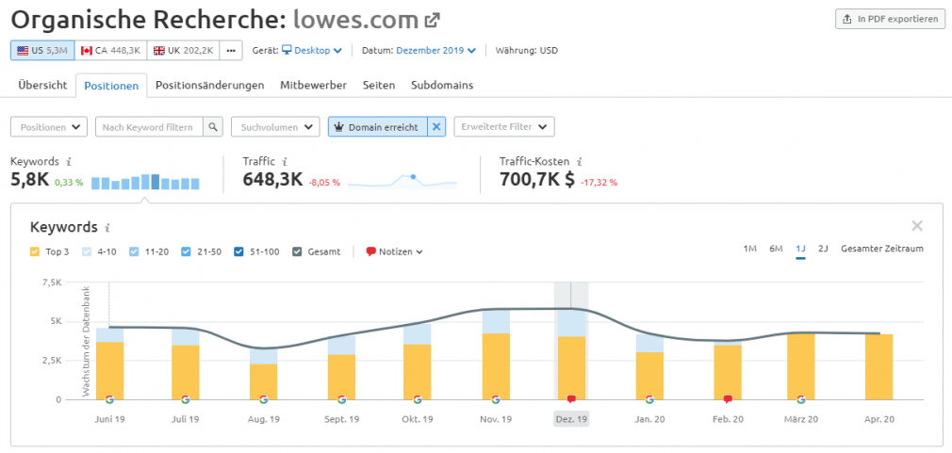Click Google update icon under Okt. 19
952x453 pixels.
(418, 399)
